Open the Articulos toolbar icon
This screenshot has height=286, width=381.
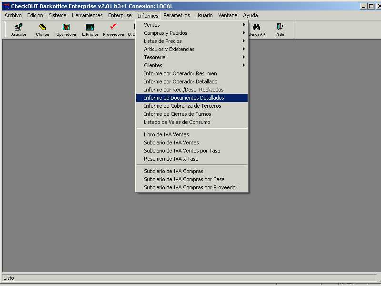(x=19, y=30)
